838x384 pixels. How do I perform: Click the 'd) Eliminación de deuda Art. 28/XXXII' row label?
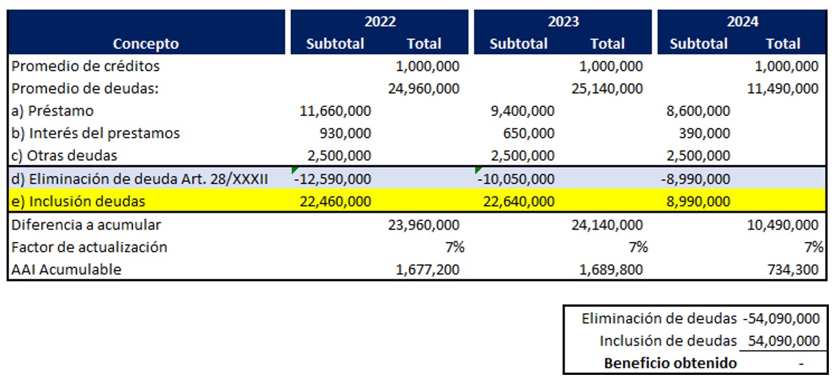(140, 179)
